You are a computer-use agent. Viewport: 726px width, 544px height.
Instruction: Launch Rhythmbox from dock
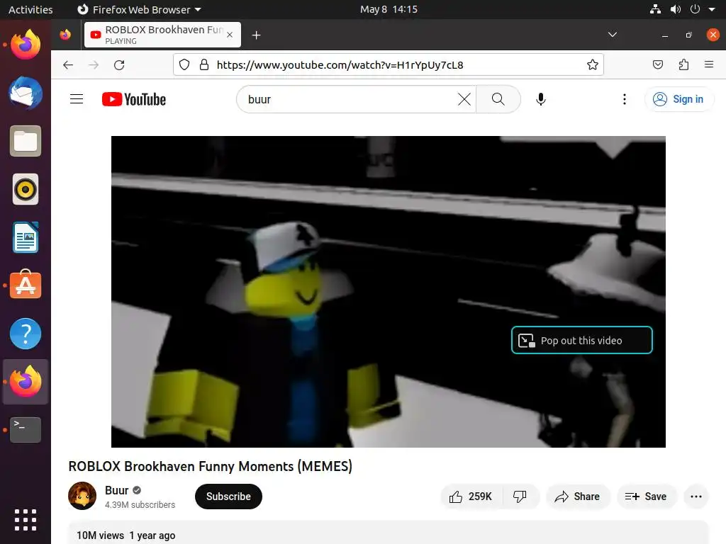coord(26,189)
